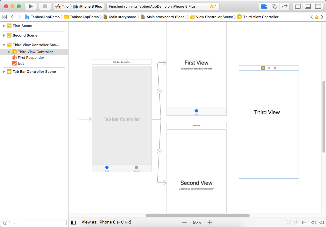Open the related items grid menu

point(4,17)
